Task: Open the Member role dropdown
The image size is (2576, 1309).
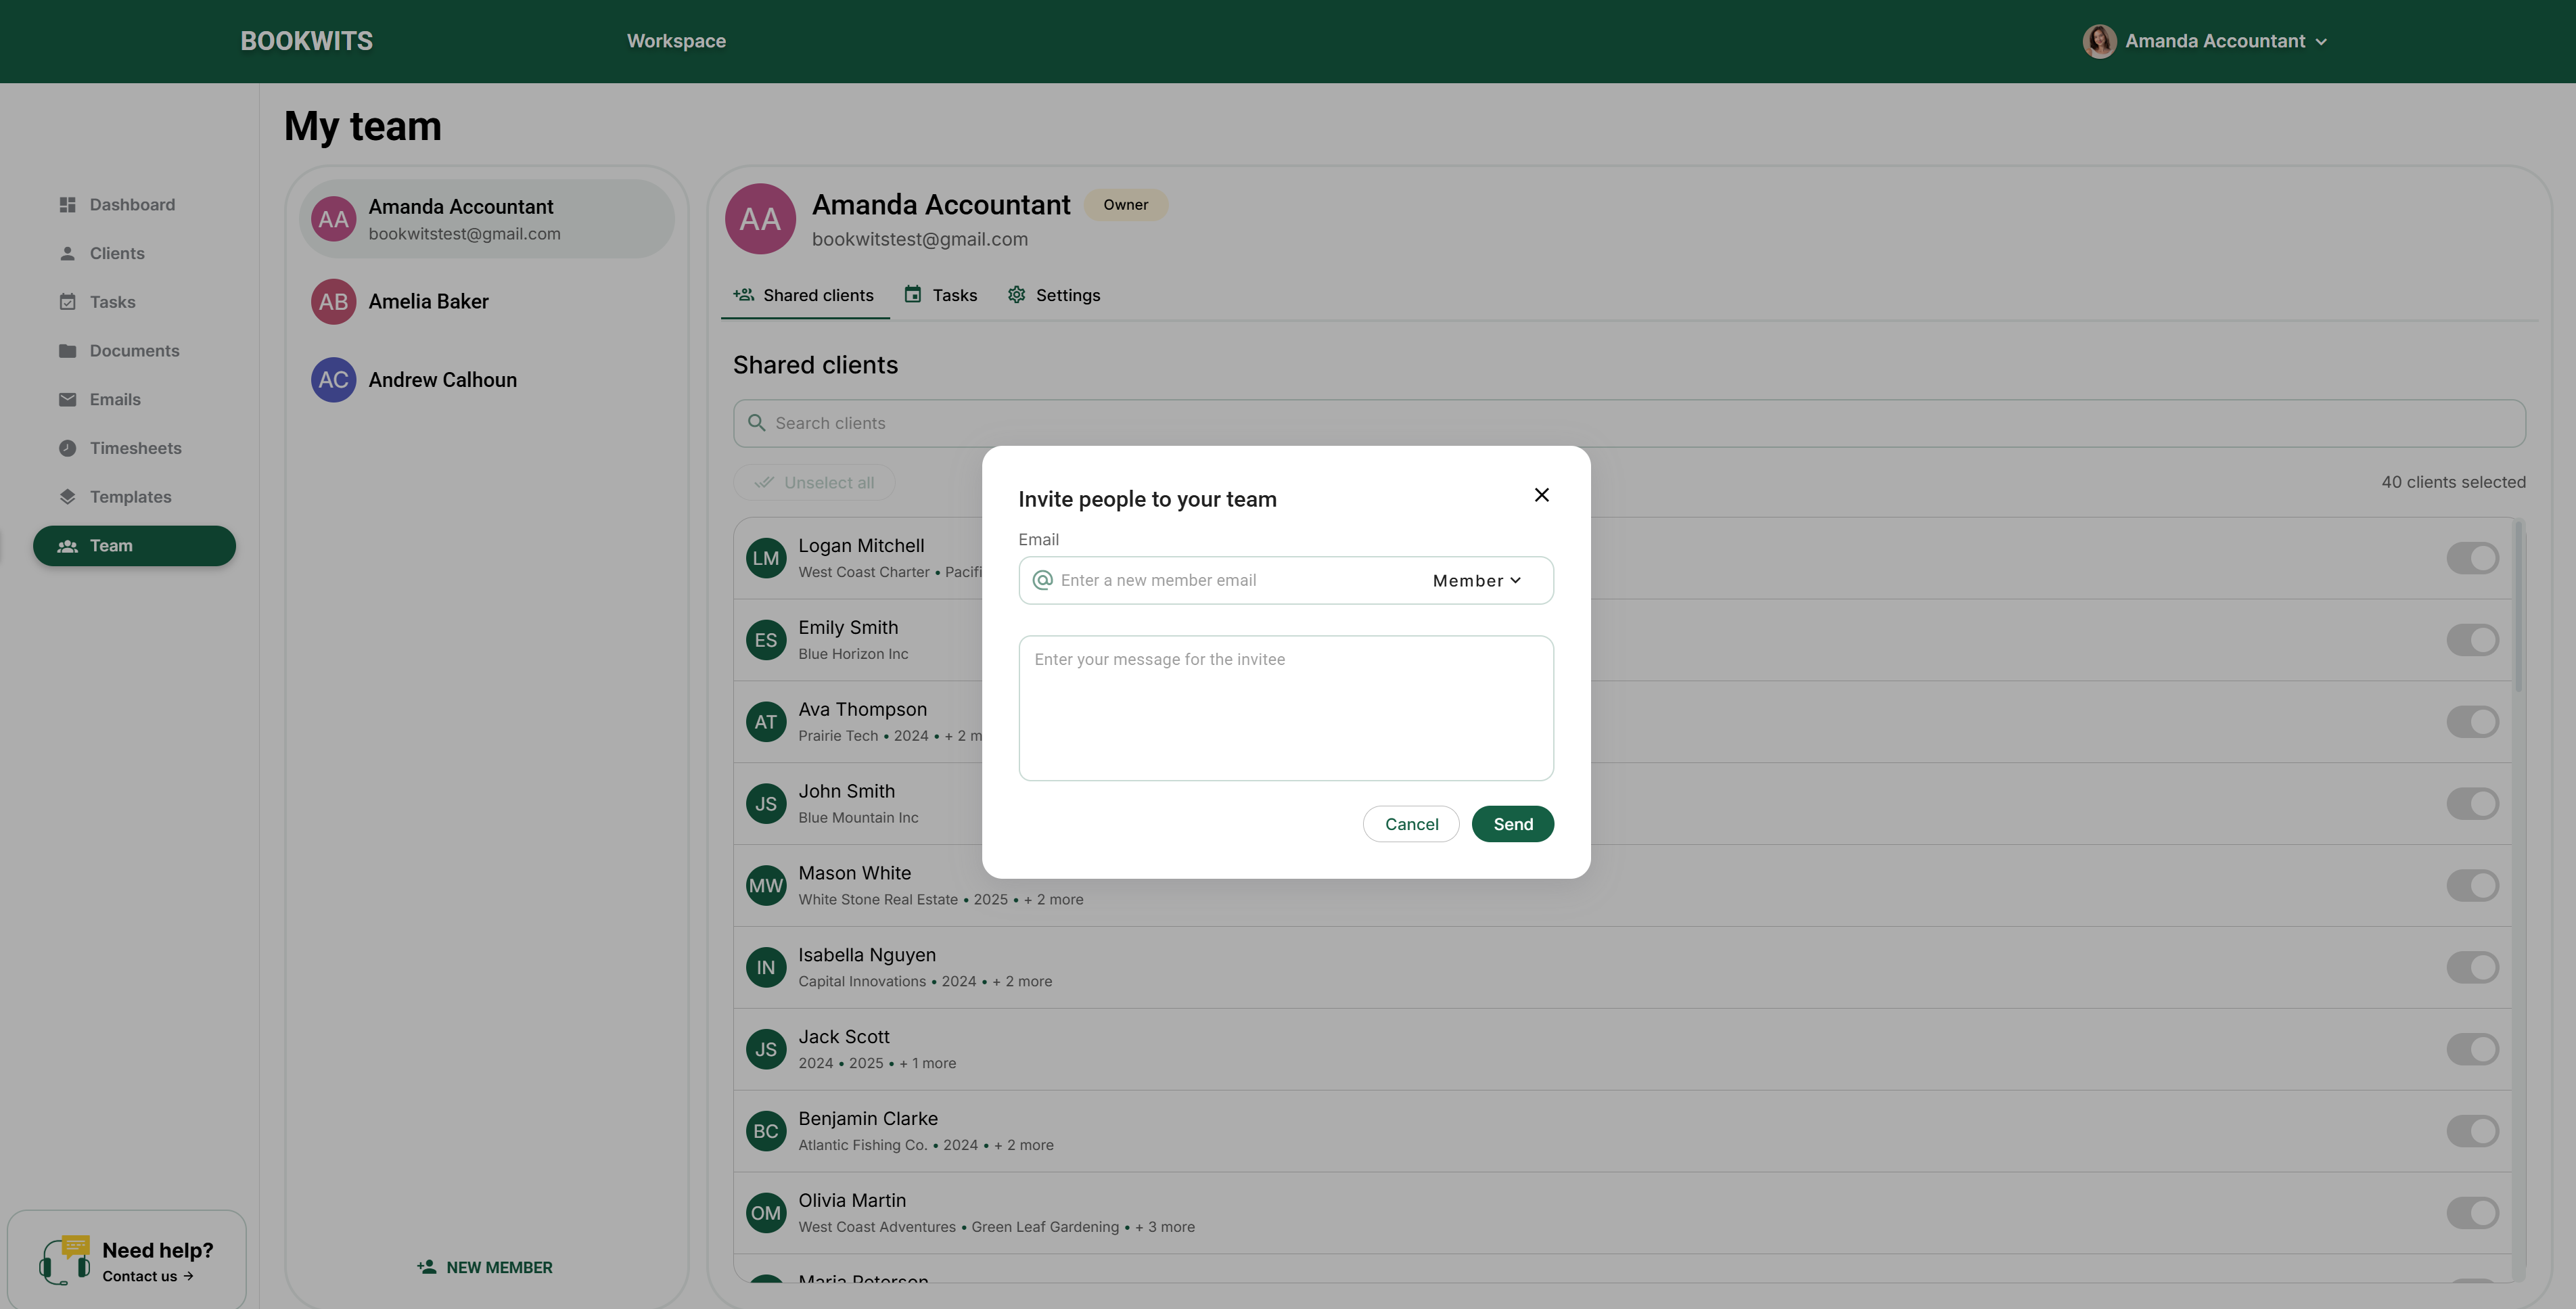Action: [1476, 581]
